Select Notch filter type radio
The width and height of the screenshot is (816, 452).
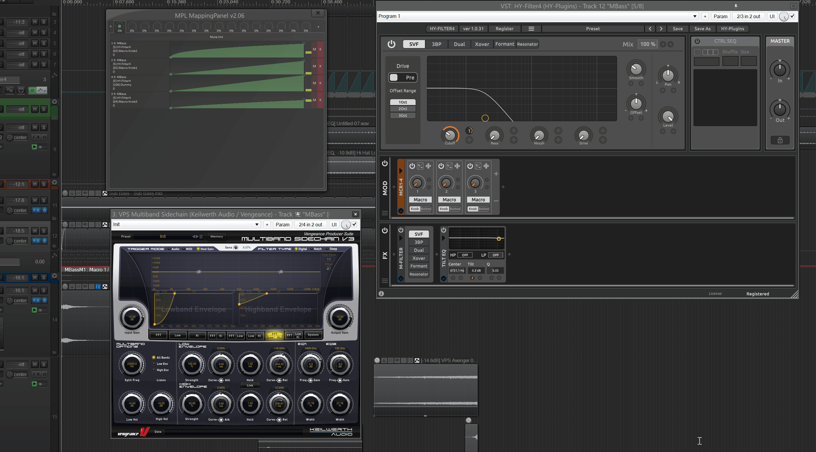click(311, 249)
